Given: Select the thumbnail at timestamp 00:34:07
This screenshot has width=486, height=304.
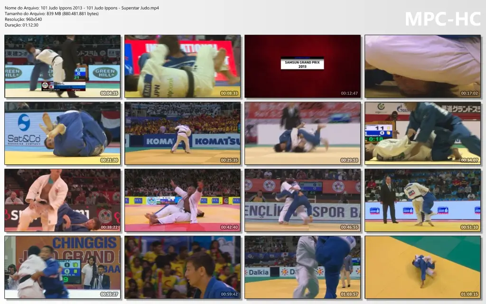Looking at the screenshot, I should tap(423, 133).
